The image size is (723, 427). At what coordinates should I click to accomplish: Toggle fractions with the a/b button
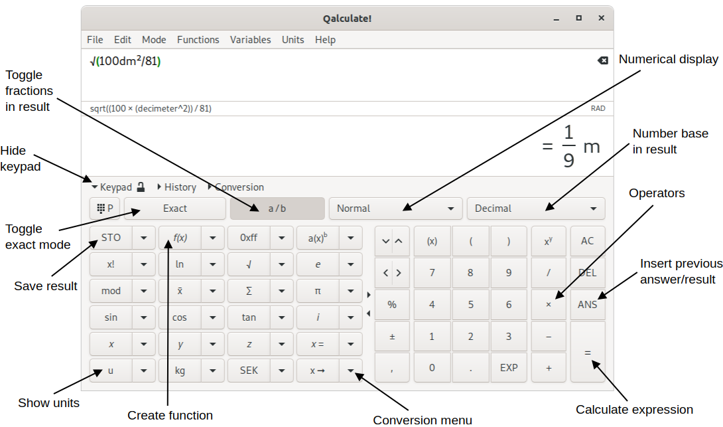click(277, 208)
